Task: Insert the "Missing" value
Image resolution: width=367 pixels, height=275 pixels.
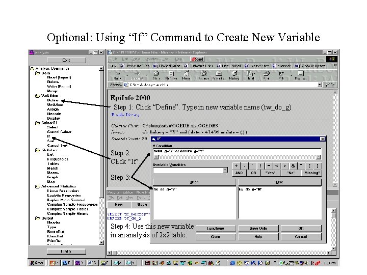Action: click(311, 173)
